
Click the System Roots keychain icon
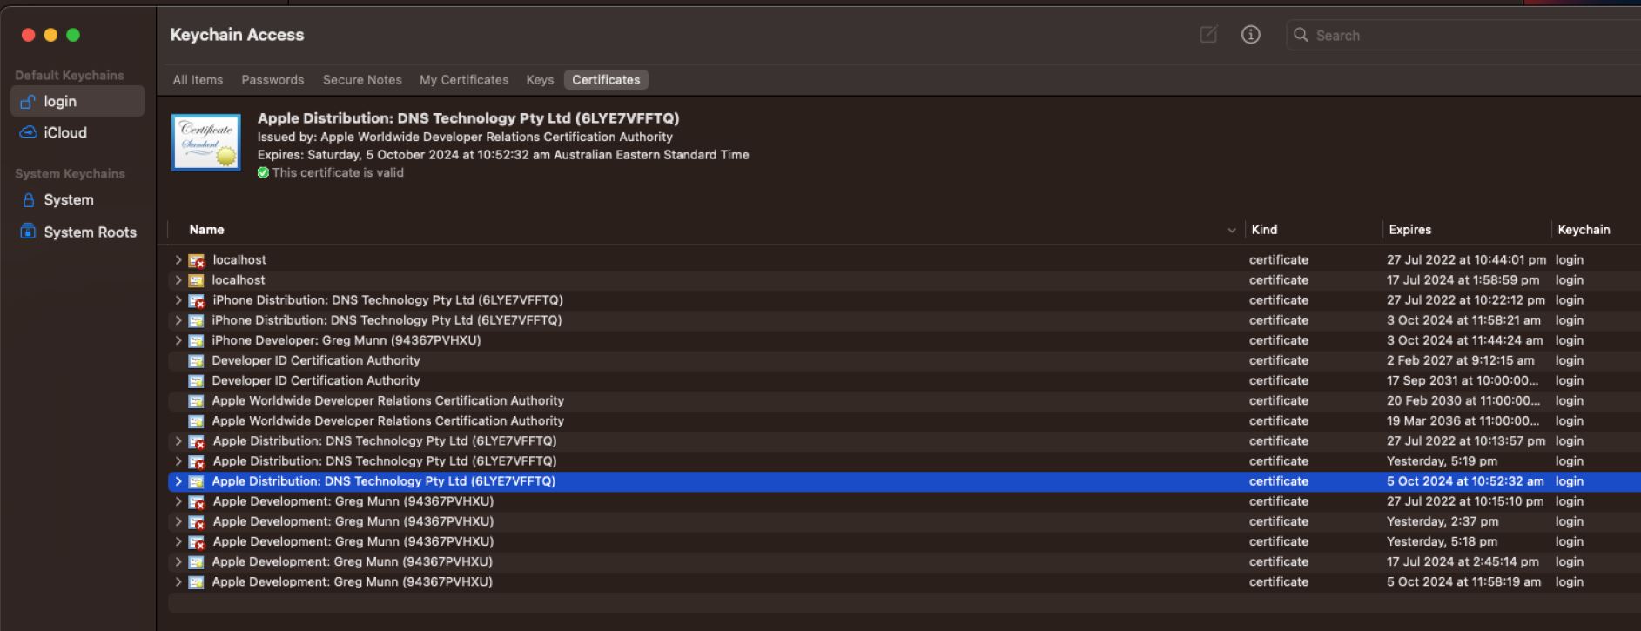28,232
